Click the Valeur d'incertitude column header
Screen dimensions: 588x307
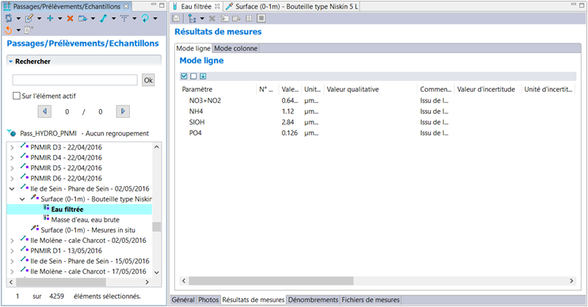click(487, 89)
